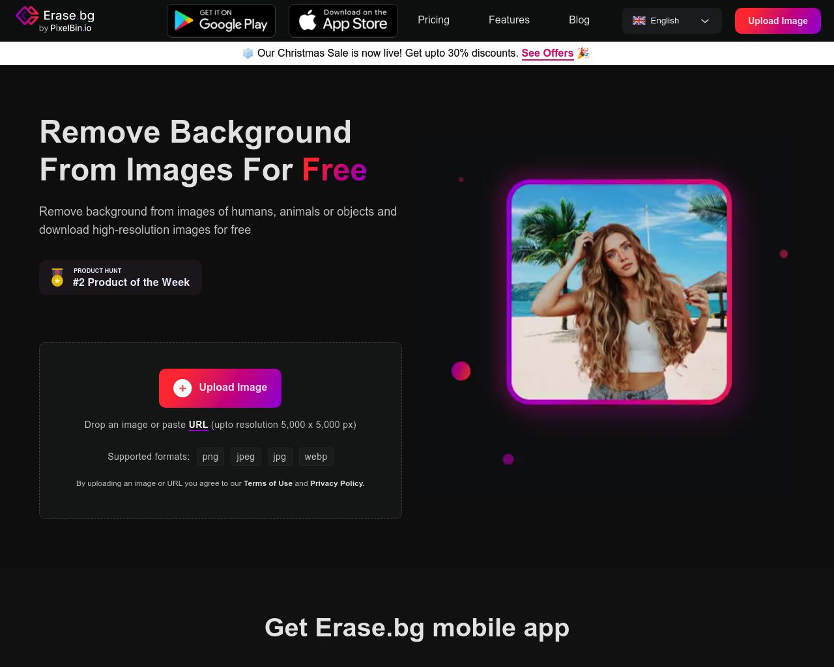Click the UK flag icon in language selector
Viewport: 834px width, 667px height.
tap(639, 21)
